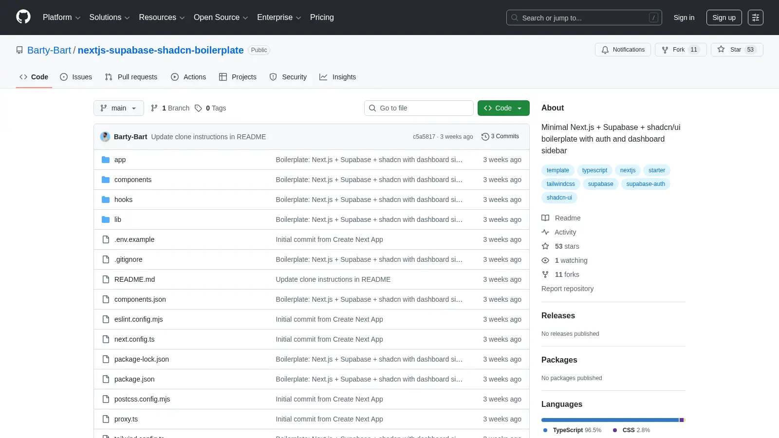The height and width of the screenshot is (438, 779).
Task: Click Barty-Bart avatar in latest commit row
Action: pyautogui.click(x=105, y=137)
